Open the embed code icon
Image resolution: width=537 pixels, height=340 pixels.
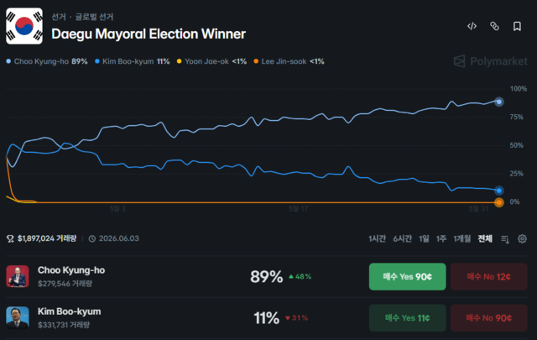click(472, 26)
